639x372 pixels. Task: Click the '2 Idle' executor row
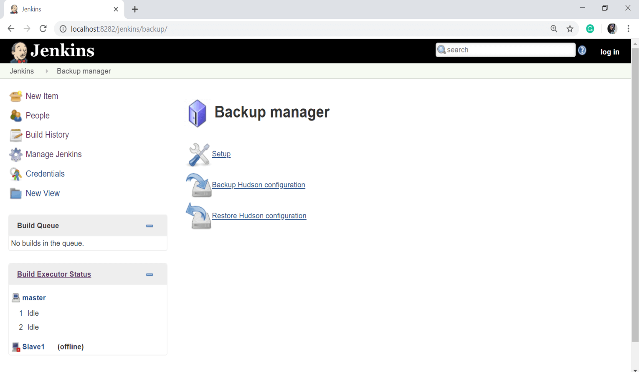pyautogui.click(x=29, y=327)
